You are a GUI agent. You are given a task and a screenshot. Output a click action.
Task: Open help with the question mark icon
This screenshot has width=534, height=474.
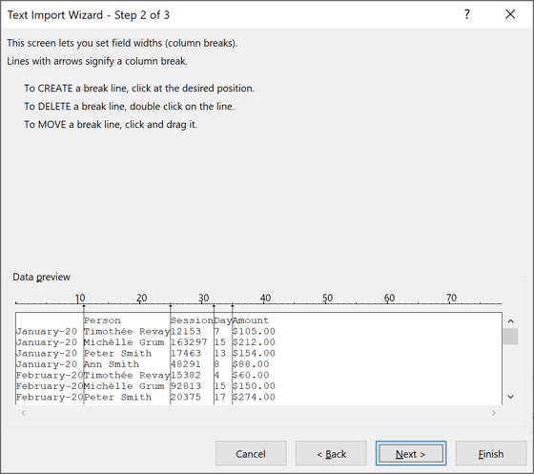[467, 14]
